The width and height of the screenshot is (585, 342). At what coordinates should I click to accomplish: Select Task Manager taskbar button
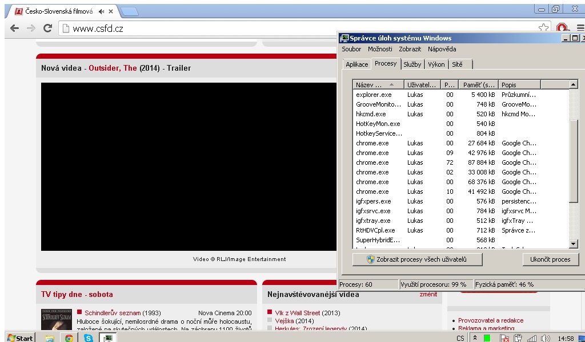tap(108, 338)
